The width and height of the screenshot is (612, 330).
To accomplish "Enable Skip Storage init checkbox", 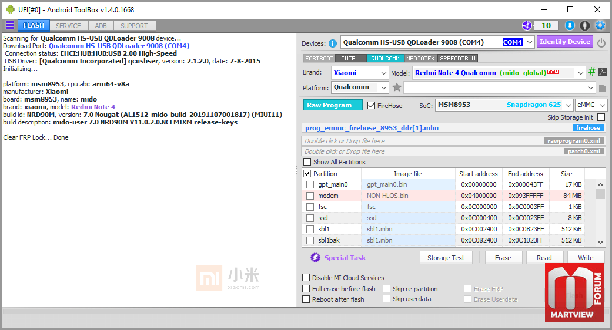I will pos(601,117).
